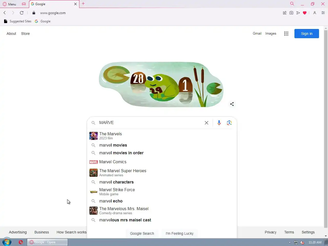Select The Marvelous Mrs. Maisel suggestion
The image size is (328, 246).
[162, 211]
